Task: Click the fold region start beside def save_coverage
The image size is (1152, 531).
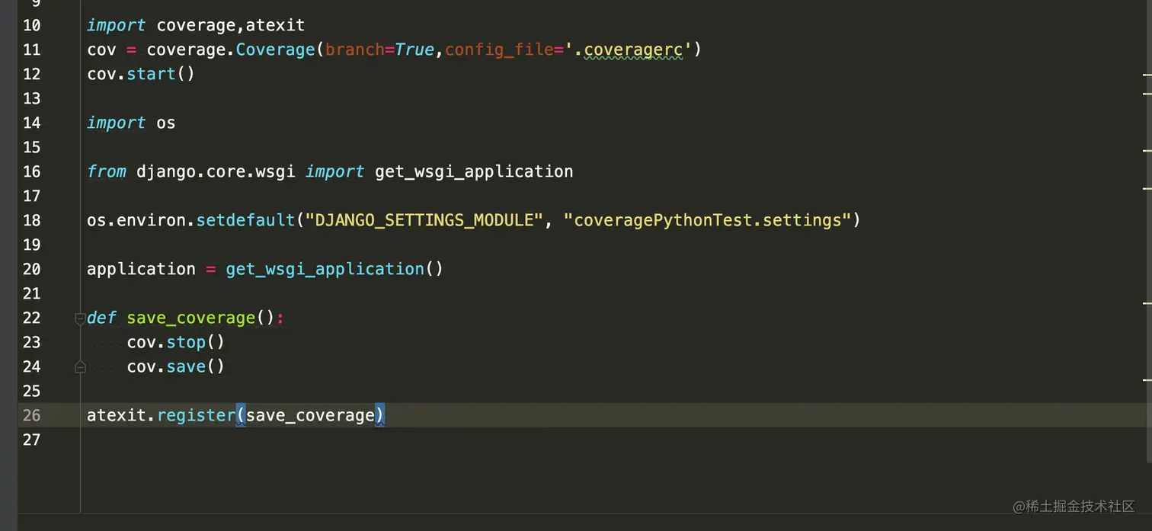Action: [x=80, y=318]
